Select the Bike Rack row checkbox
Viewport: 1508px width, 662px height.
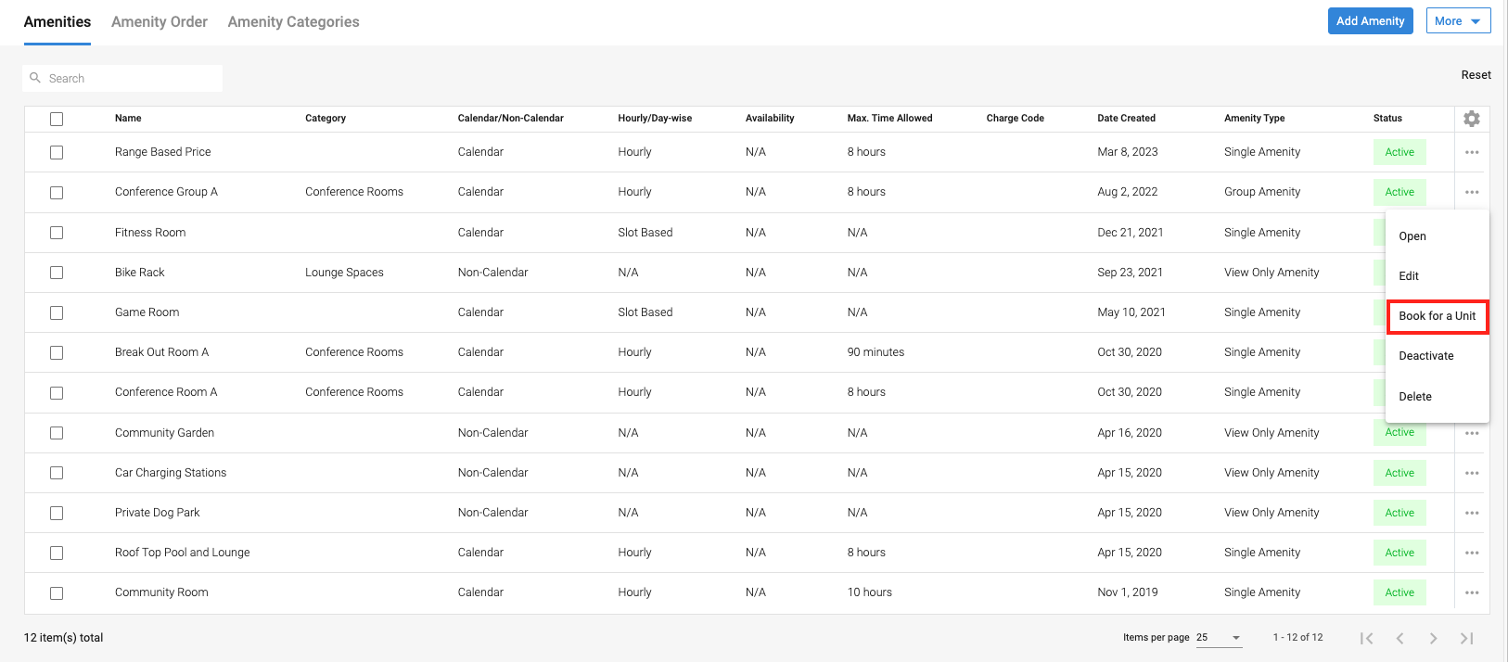click(x=57, y=273)
